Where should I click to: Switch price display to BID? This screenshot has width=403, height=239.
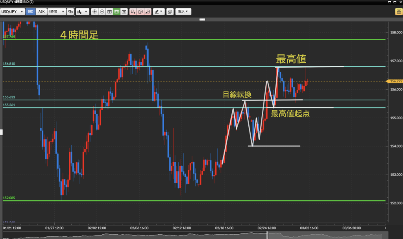30,12
